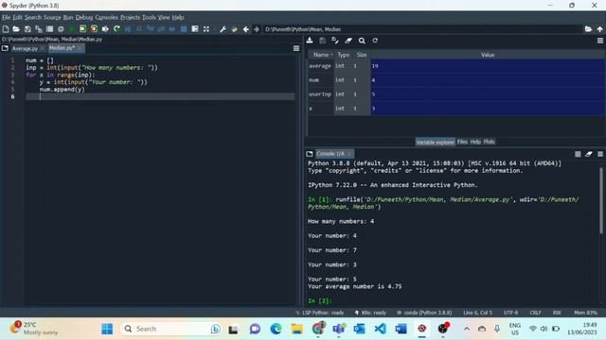Close the Average.py tab
Image resolution: width=606 pixels, height=340 pixels.
coord(43,48)
